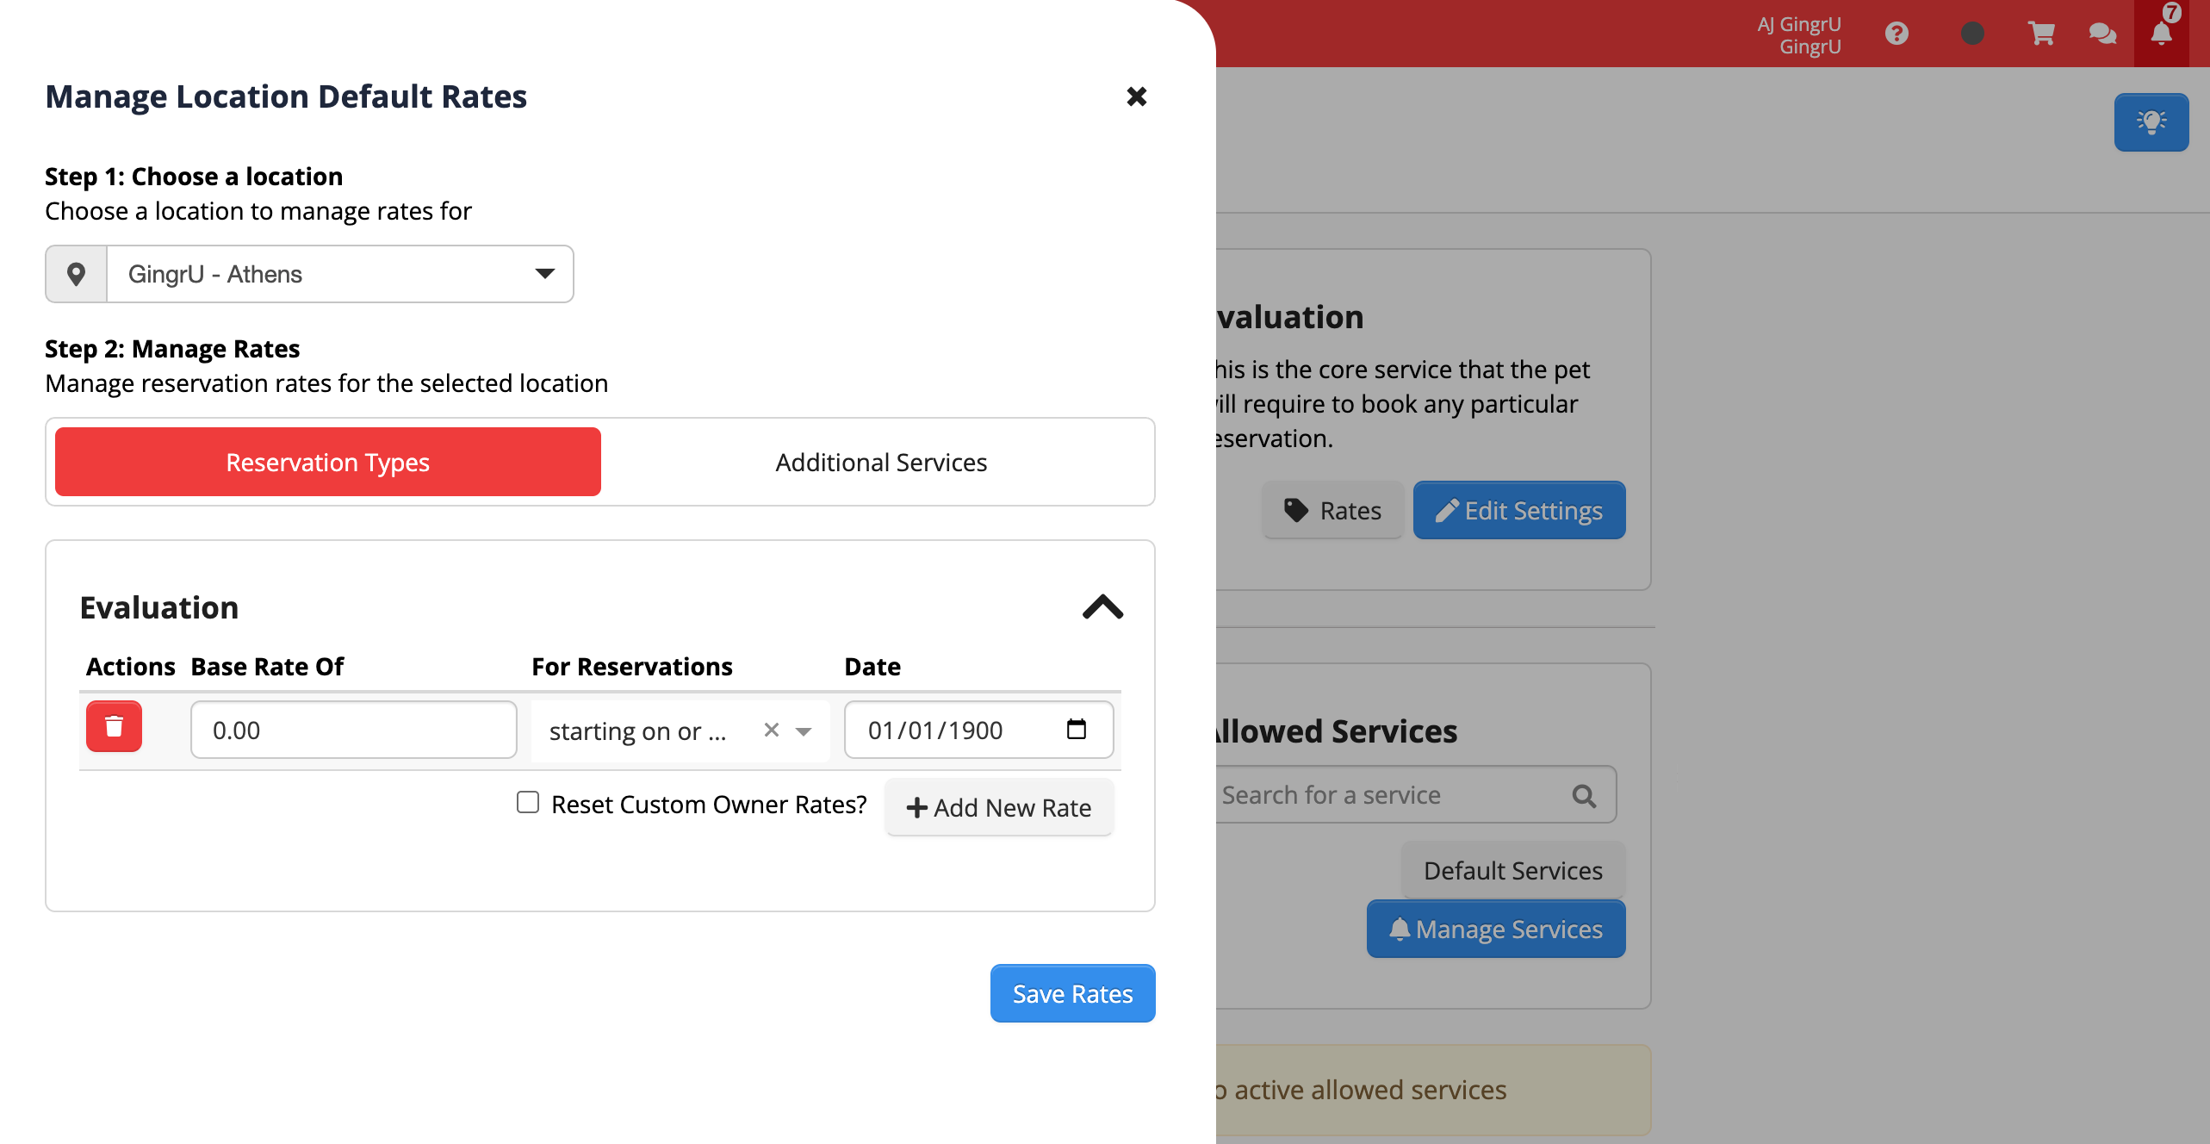Click the Base Rate Of input field
2210x1144 pixels.
coord(353,730)
